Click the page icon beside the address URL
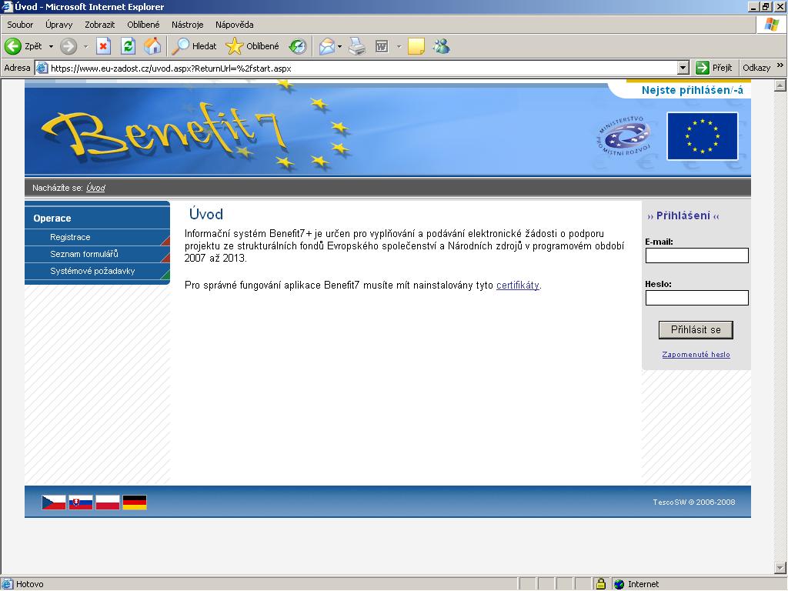Image resolution: width=788 pixels, height=591 pixels. coord(43,68)
